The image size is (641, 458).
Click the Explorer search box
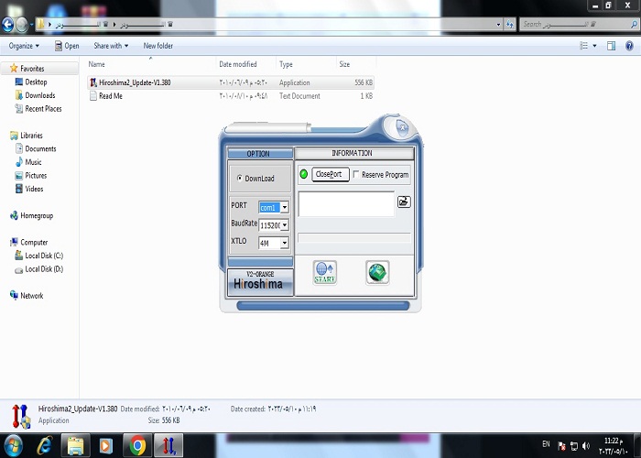pos(579,25)
